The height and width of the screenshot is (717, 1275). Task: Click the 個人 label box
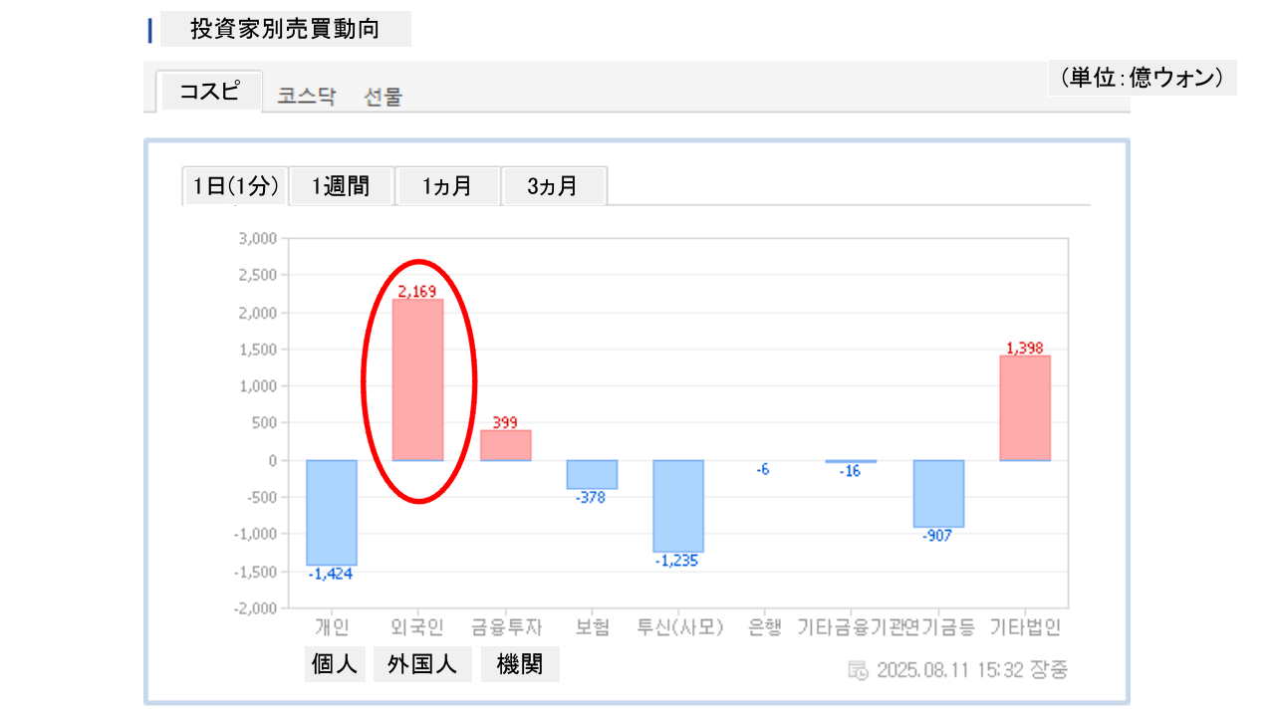click(x=335, y=664)
